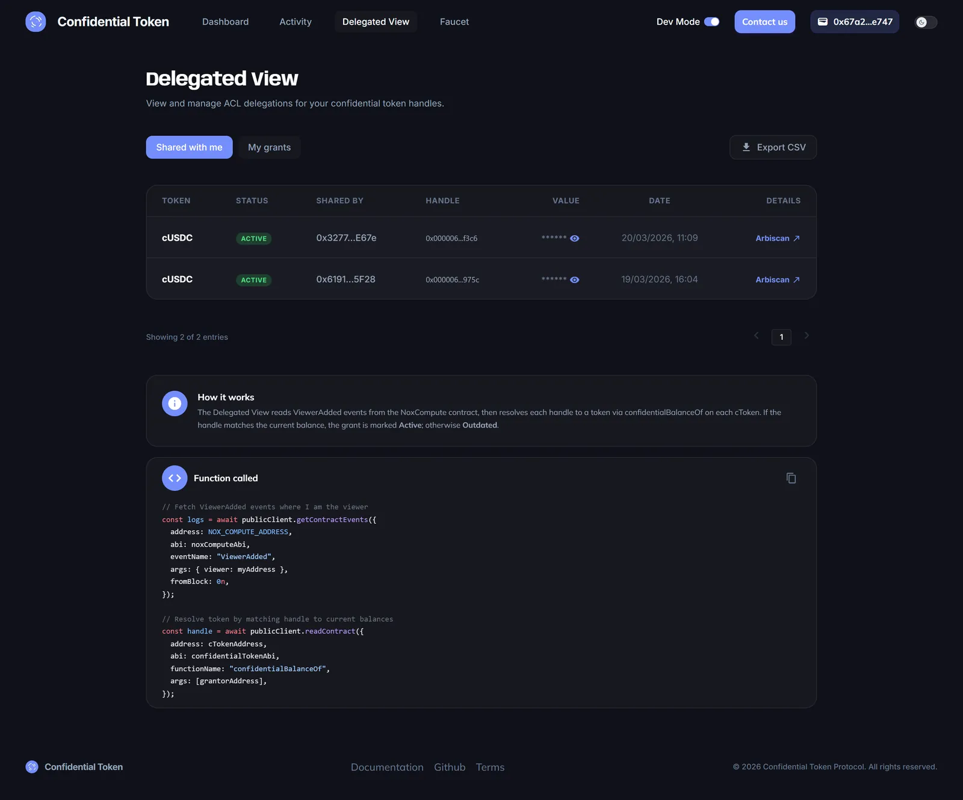Click the Export CSV button
The image size is (963, 800).
point(773,147)
